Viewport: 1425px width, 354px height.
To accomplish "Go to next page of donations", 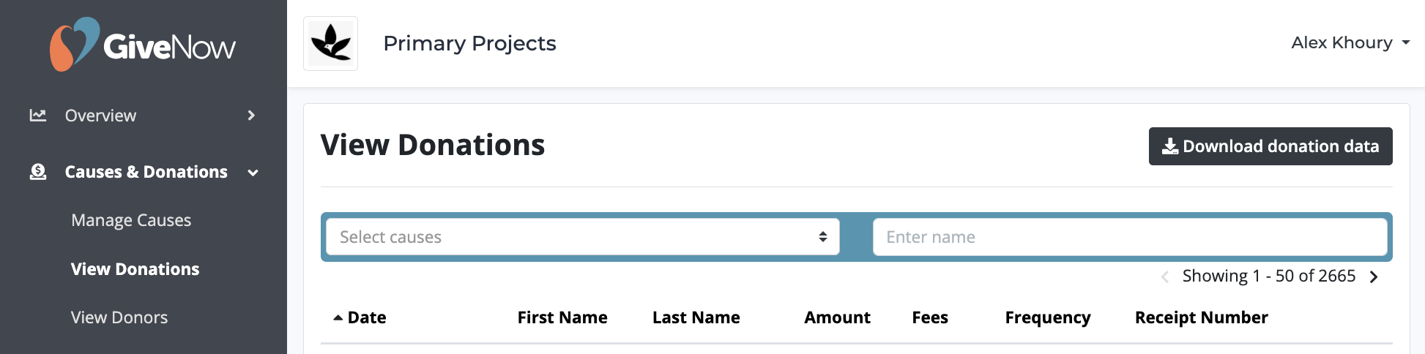I will 1374,276.
